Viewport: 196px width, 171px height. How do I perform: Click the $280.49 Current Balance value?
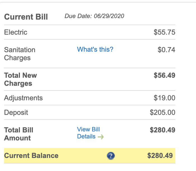[160, 156]
